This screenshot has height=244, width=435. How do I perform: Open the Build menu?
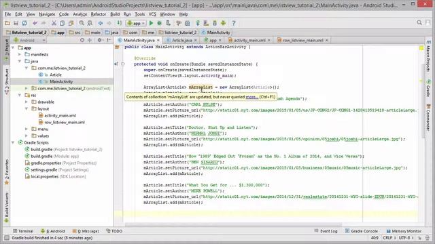coord(115,14)
